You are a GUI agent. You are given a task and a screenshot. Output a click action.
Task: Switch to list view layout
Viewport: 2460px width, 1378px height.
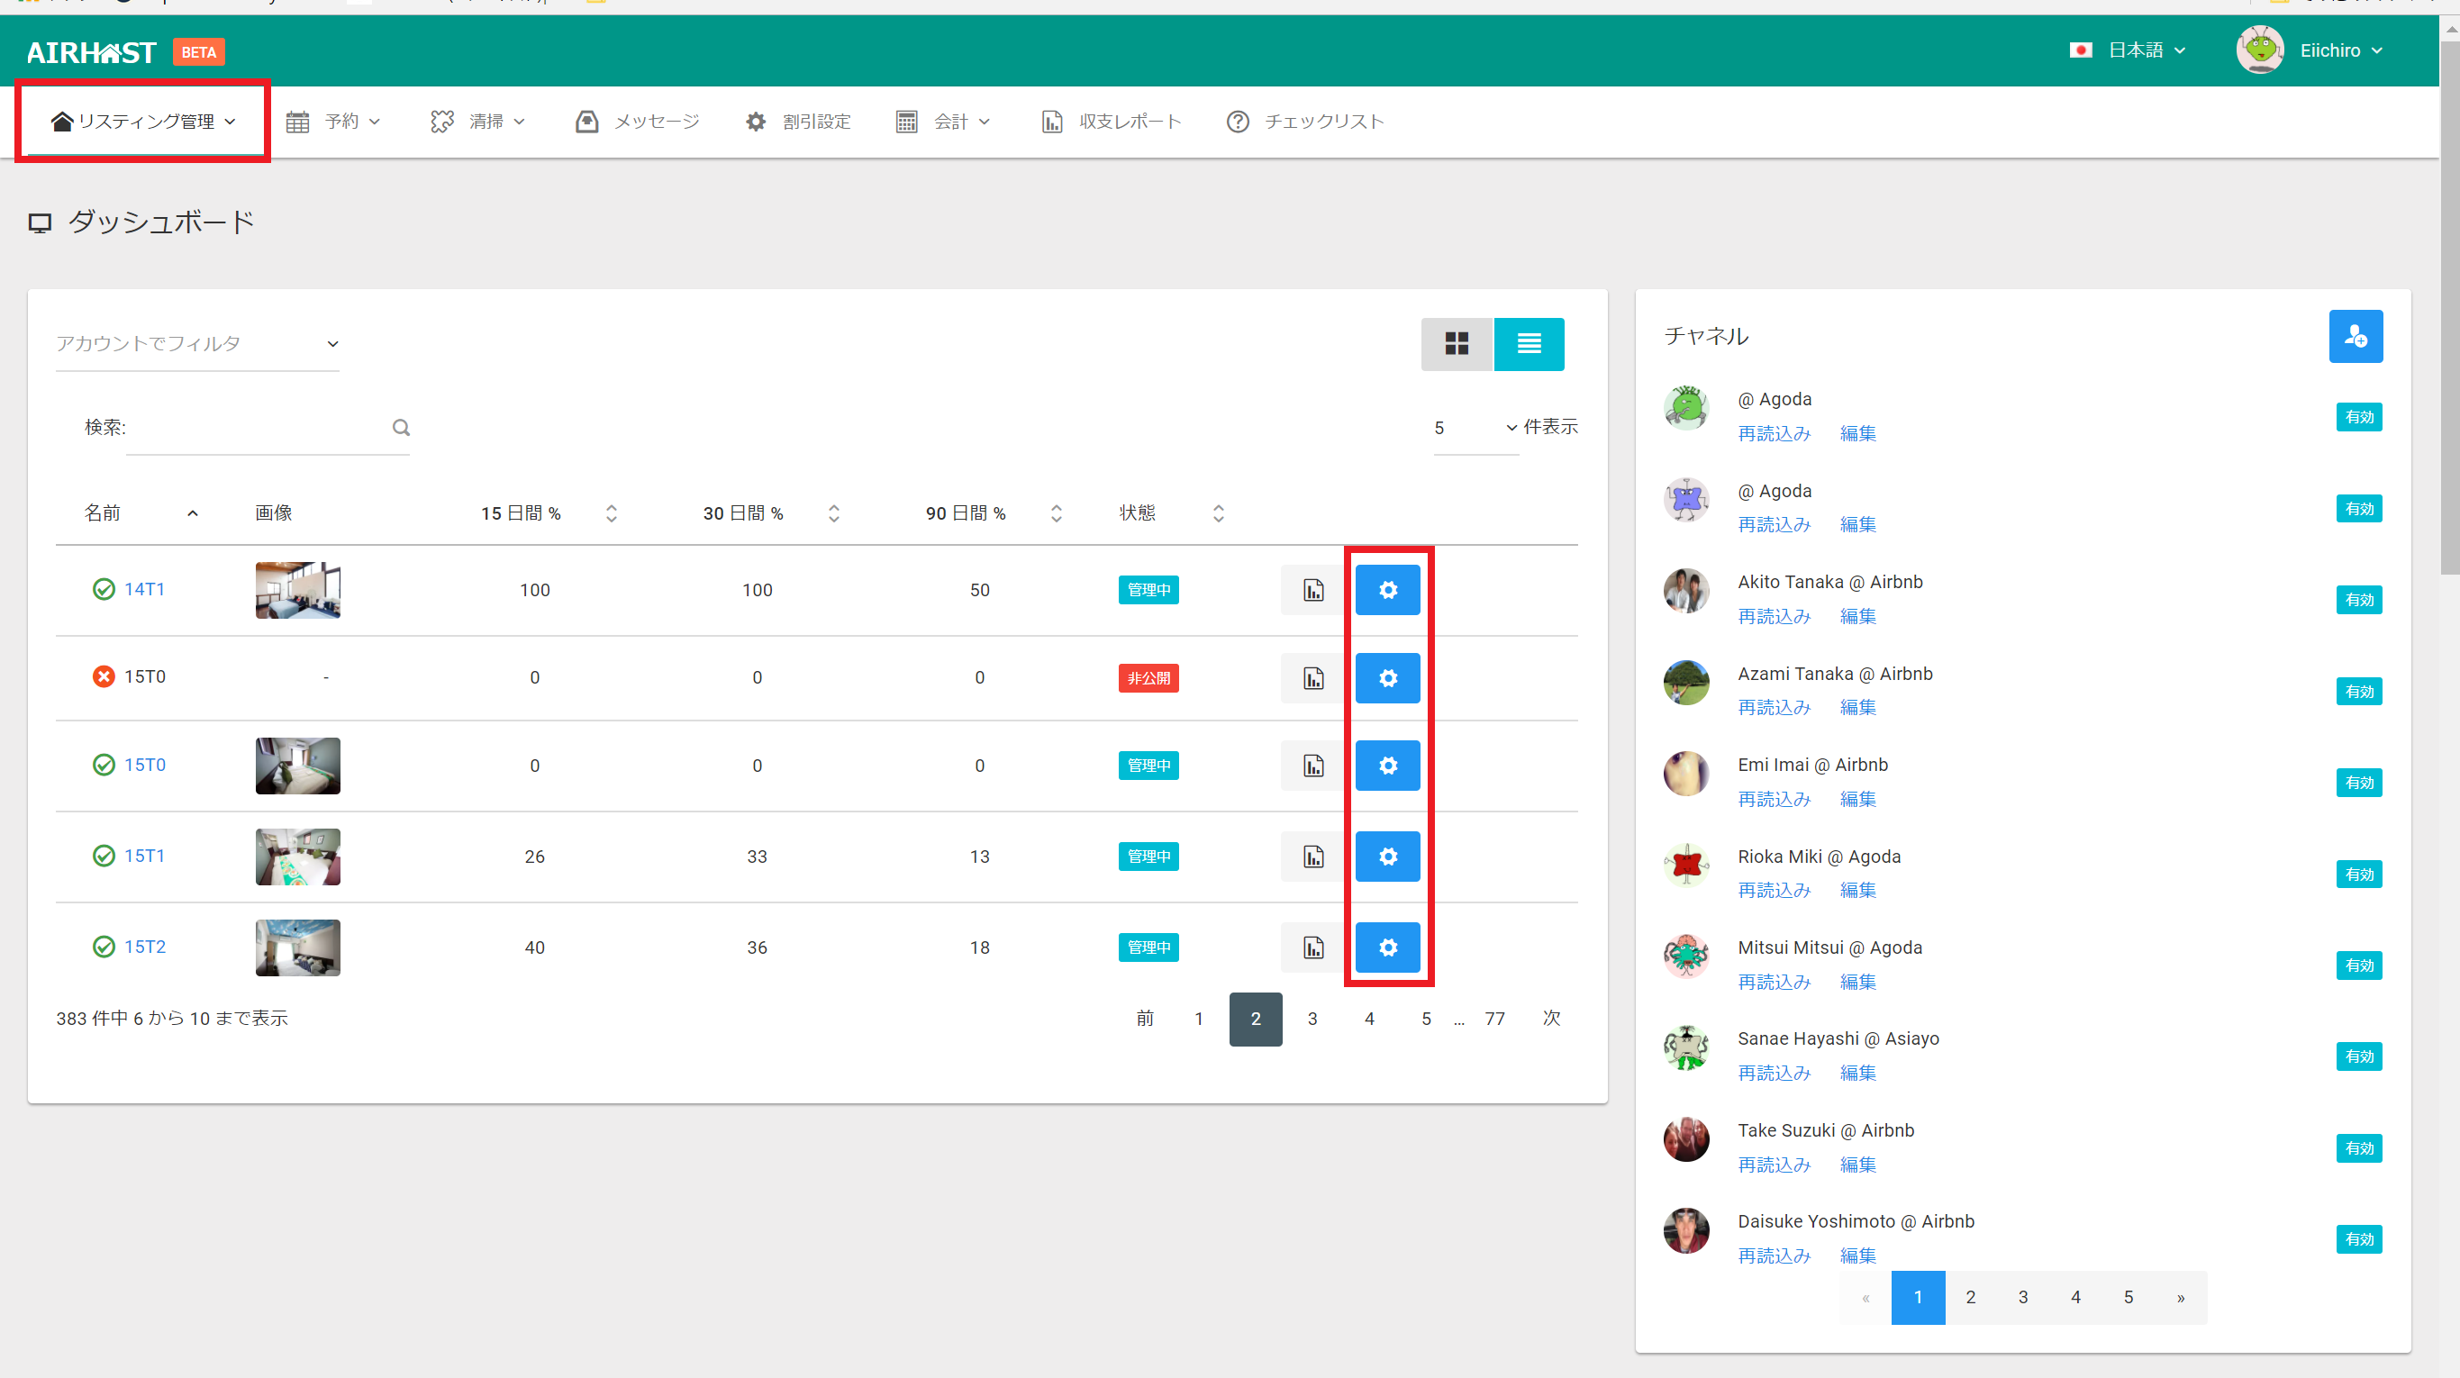pos(1528,344)
